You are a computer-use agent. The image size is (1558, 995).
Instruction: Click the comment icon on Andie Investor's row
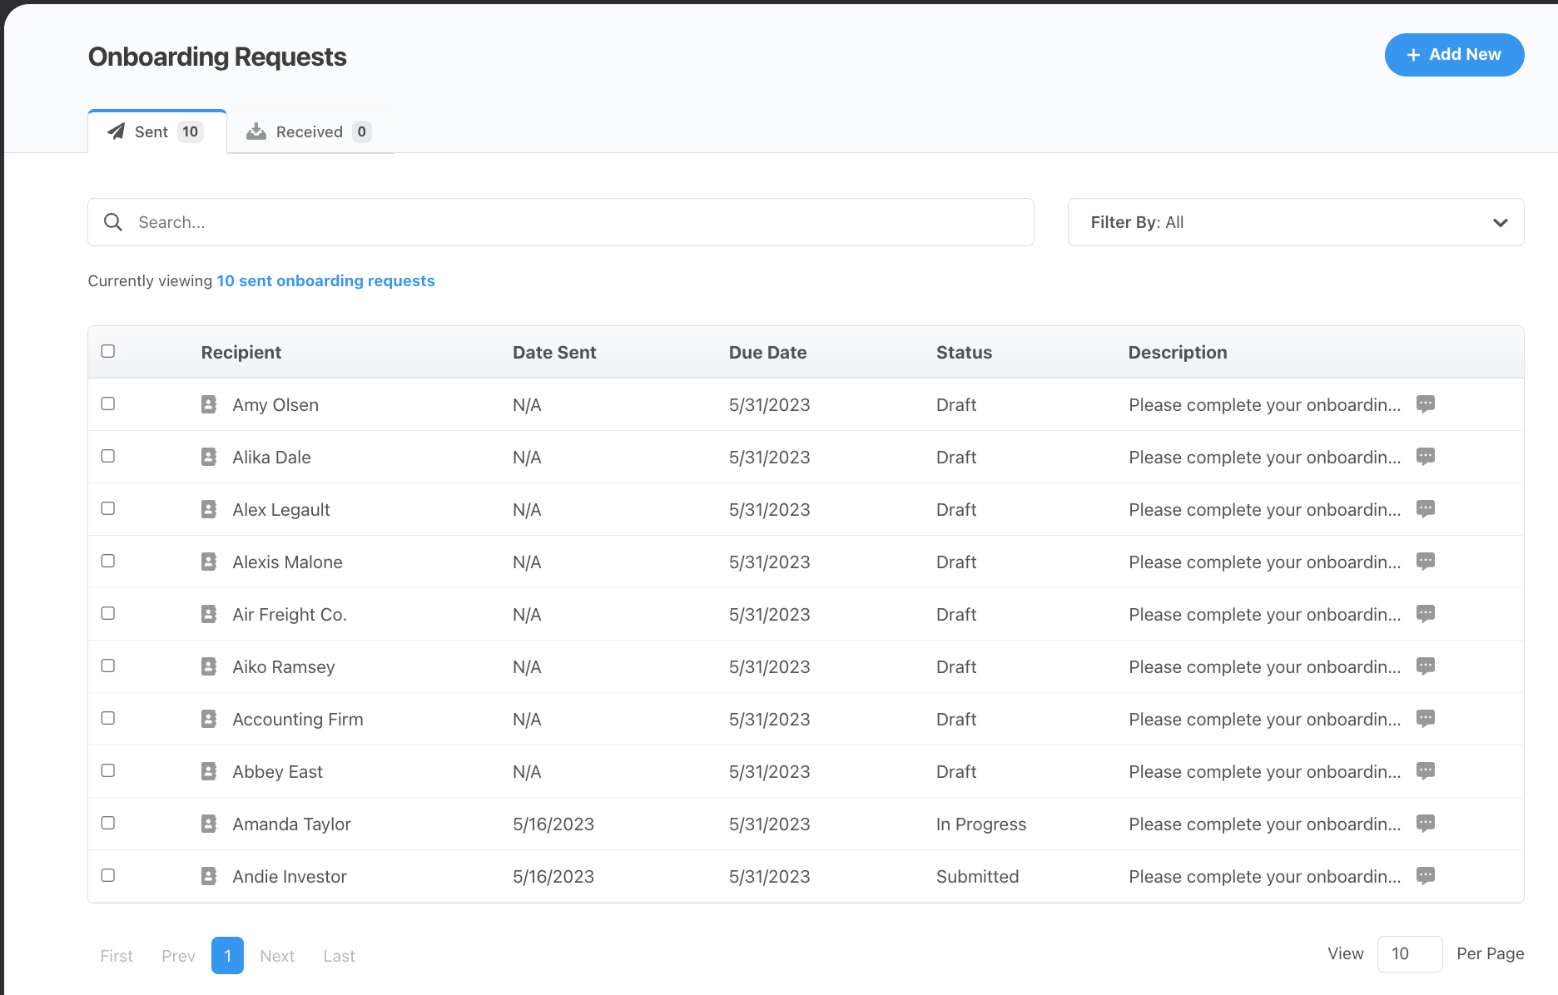[1426, 875]
